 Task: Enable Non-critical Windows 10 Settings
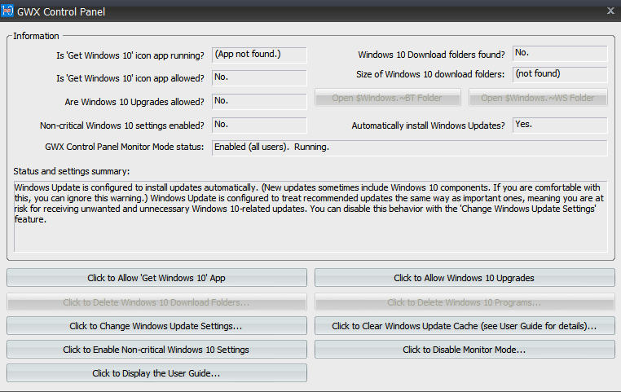coord(156,350)
